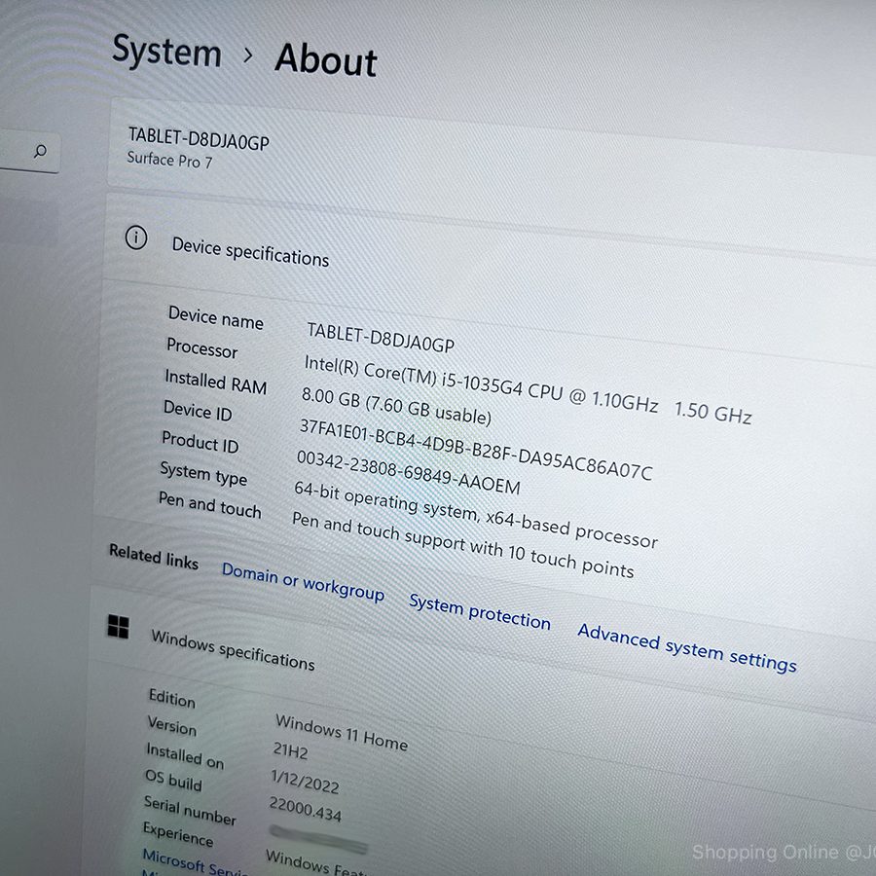Select the Windows 11 Home edition value
Image resolution: width=876 pixels, height=876 pixels.
pyautogui.click(x=342, y=732)
